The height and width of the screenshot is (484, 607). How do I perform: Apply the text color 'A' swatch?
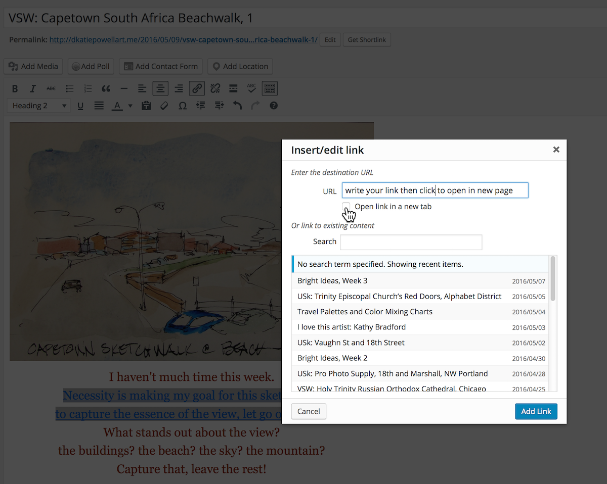click(117, 106)
